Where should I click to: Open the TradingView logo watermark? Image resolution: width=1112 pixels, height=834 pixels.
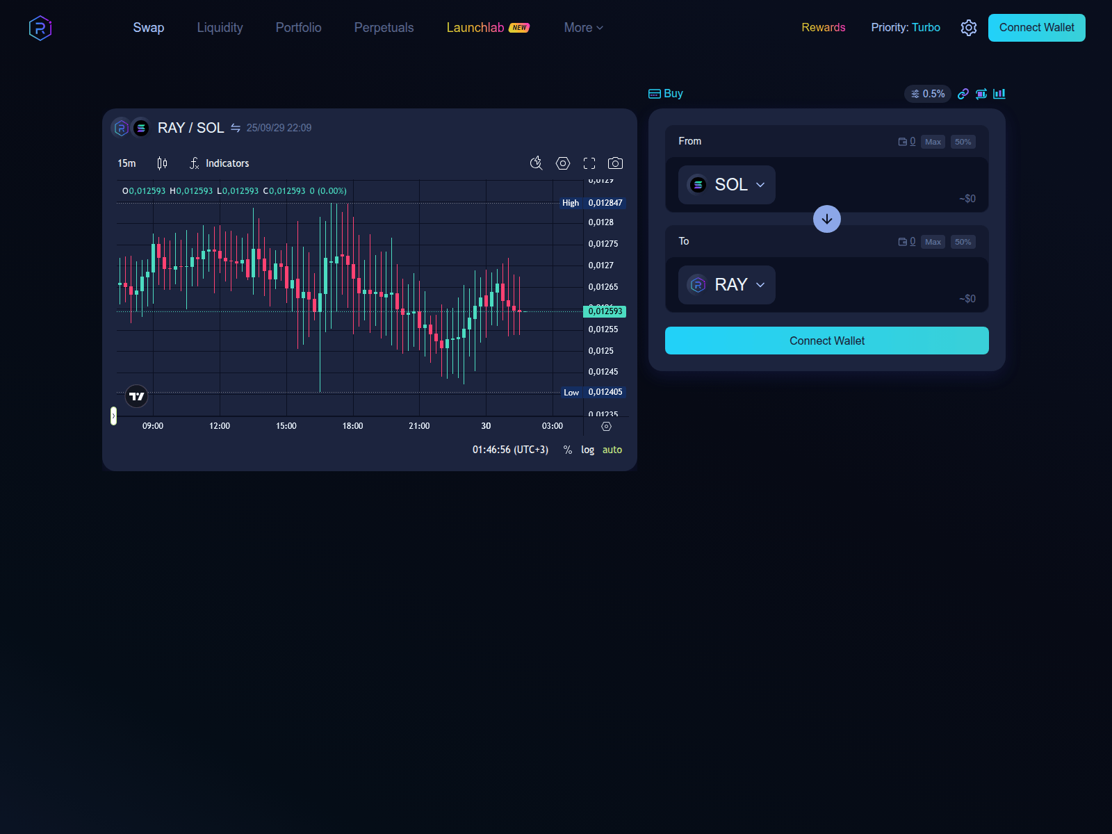[x=136, y=396]
